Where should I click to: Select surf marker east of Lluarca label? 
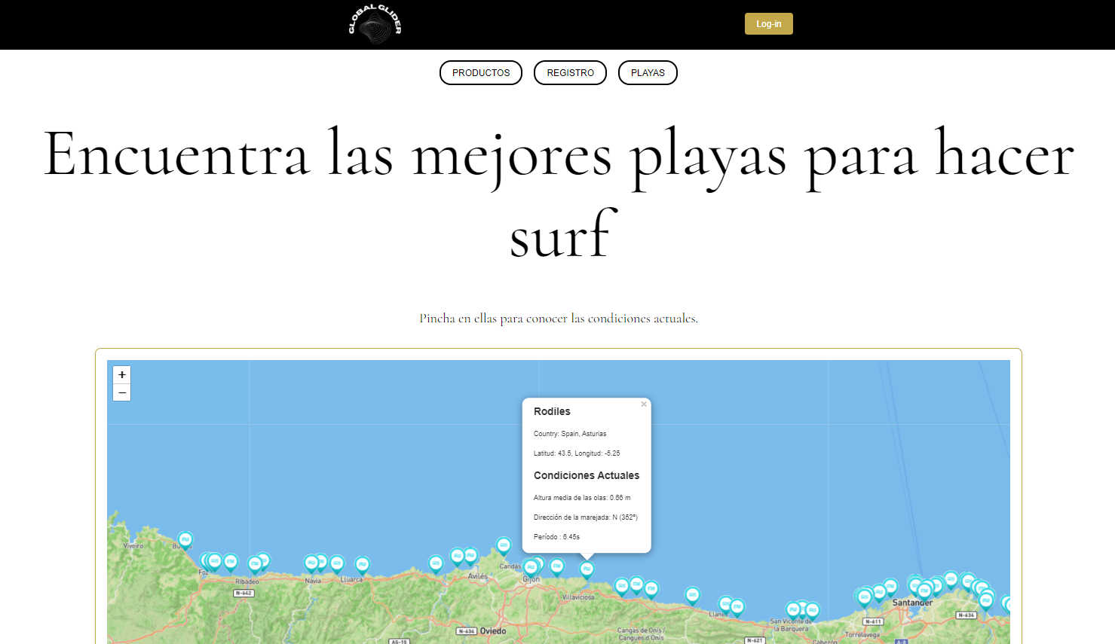tap(363, 564)
